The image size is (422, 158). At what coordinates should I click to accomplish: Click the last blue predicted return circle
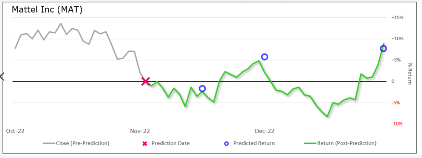point(384,49)
